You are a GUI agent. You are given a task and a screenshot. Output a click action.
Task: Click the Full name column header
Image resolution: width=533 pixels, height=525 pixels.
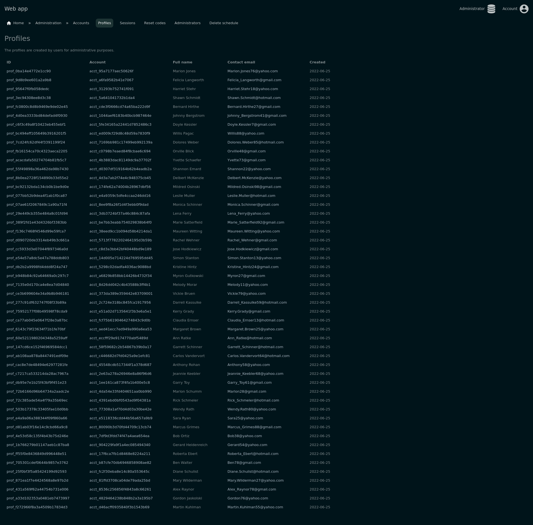click(x=182, y=62)
